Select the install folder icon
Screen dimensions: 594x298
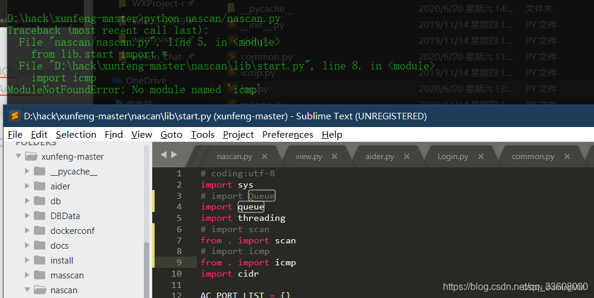click(x=39, y=260)
